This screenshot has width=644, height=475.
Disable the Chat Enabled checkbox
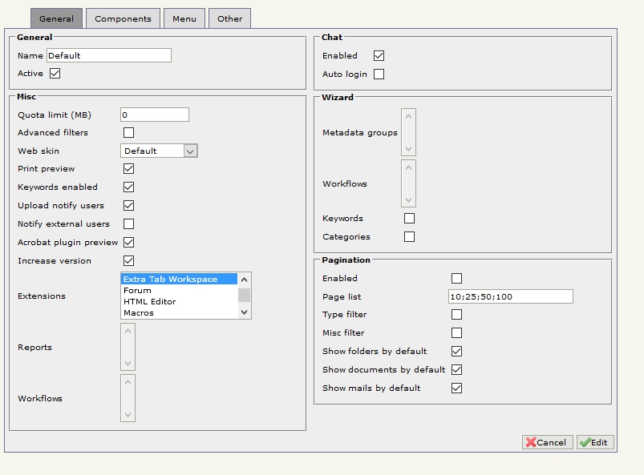coord(379,56)
